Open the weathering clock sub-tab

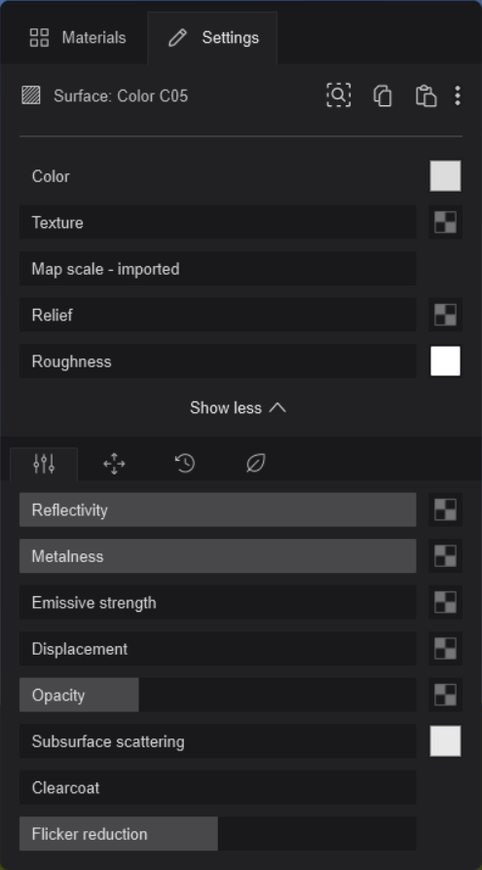[185, 464]
